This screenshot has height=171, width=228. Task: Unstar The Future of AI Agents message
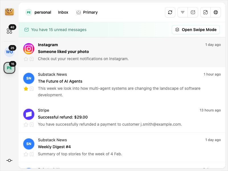(x=26, y=89)
